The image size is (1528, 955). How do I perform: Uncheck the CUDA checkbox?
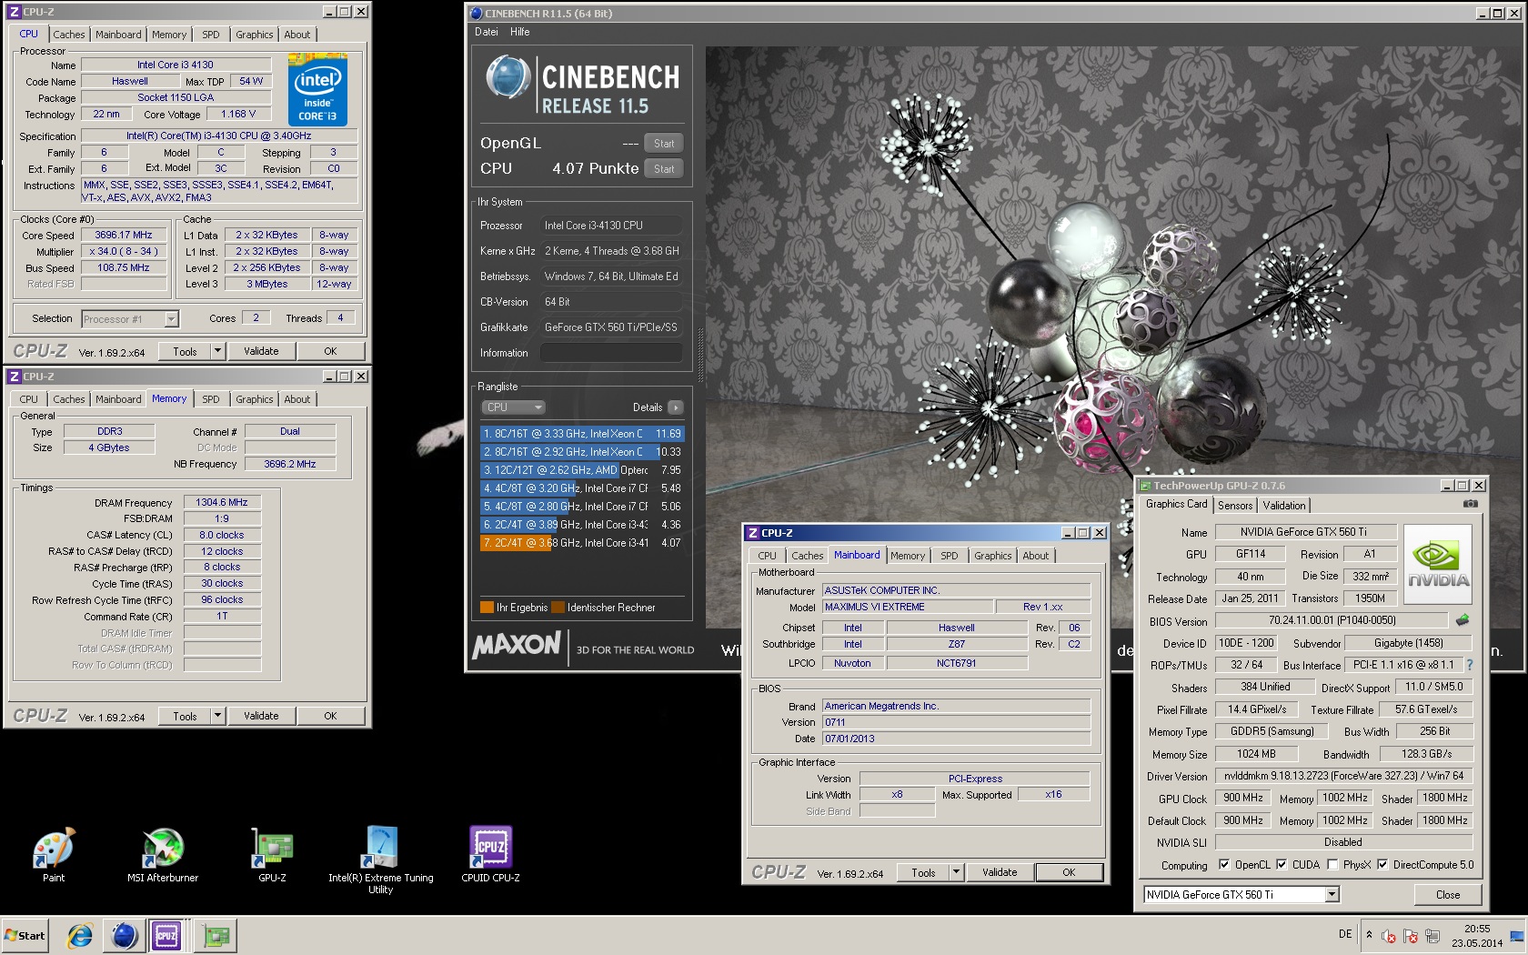tap(1282, 865)
